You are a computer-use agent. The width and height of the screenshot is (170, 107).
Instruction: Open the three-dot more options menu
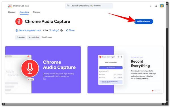pyautogui.click(x=150, y=6)
